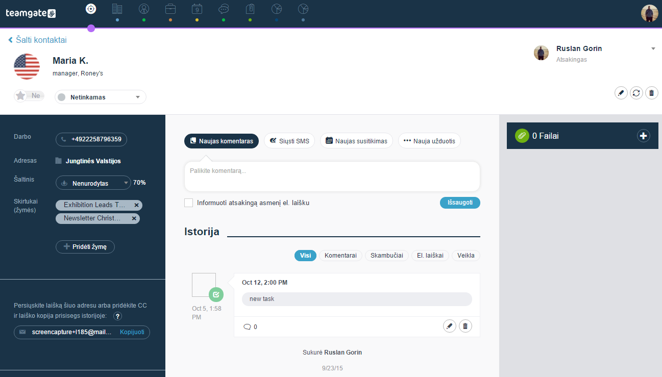This screenshot has width=662, height=377.
Task: Remove the "Exhibition Leads T..." tag
Action: coord(136,205)
